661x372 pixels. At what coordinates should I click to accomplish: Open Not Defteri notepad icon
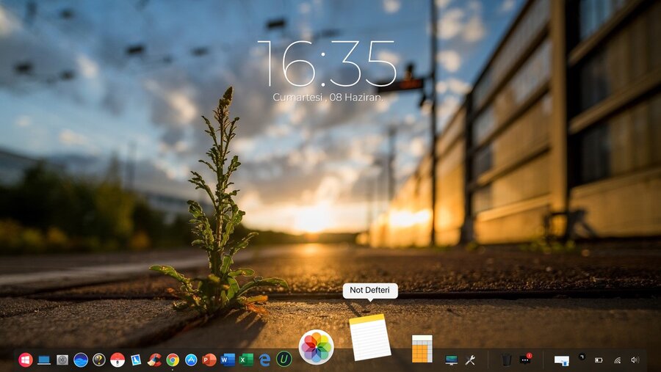(x=370, y=338)
